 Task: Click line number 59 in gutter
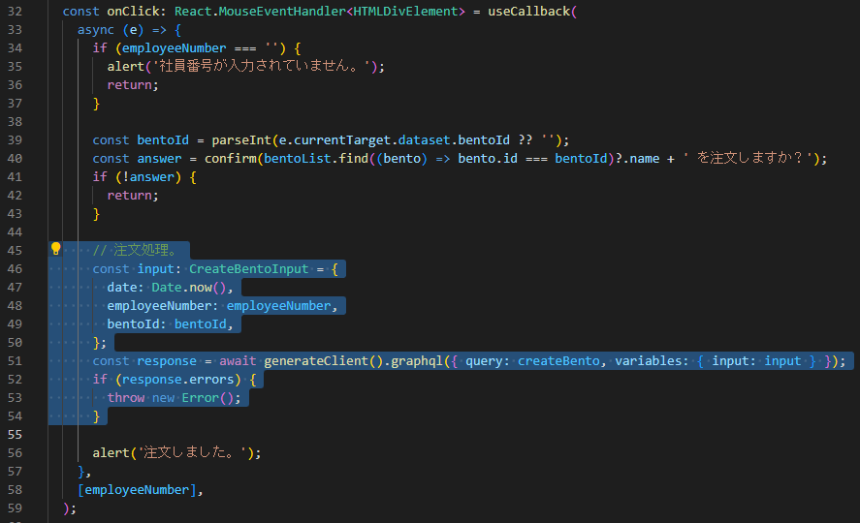pyautogui.click(x=15, y=508)
